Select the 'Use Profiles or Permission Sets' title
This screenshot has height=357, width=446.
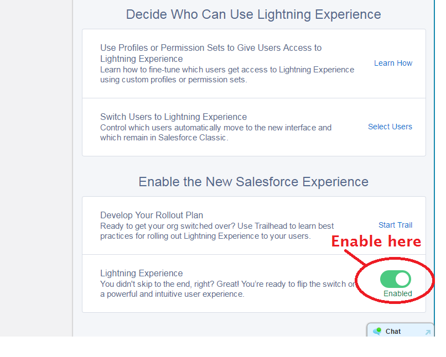click(211, 53)
